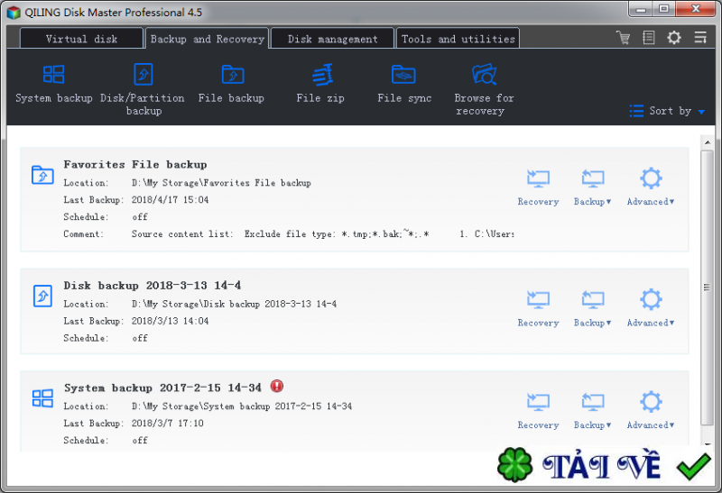The image size is (722, 493).
Task: Open the Sort by dropdown
Action: [667, 111]
